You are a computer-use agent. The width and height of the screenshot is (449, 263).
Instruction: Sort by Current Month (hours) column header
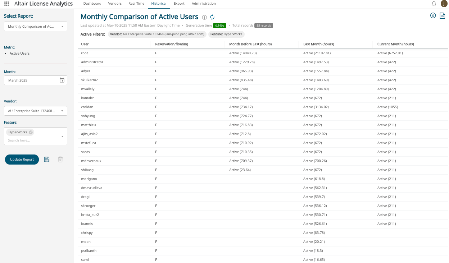point(395,44)
